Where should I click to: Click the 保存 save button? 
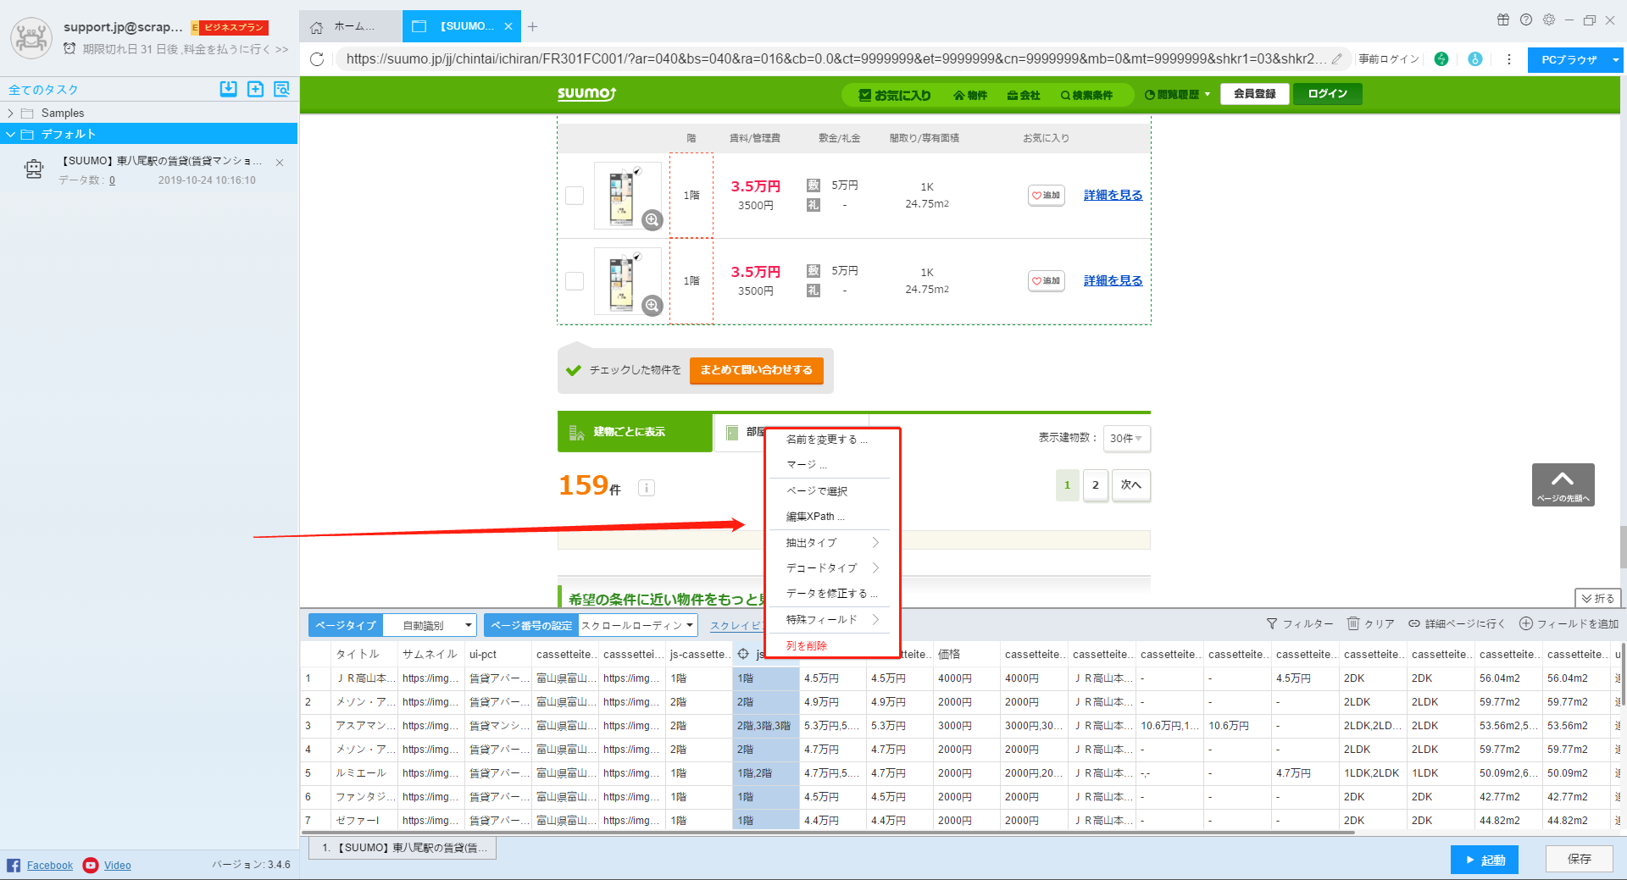pos(1579,859)
